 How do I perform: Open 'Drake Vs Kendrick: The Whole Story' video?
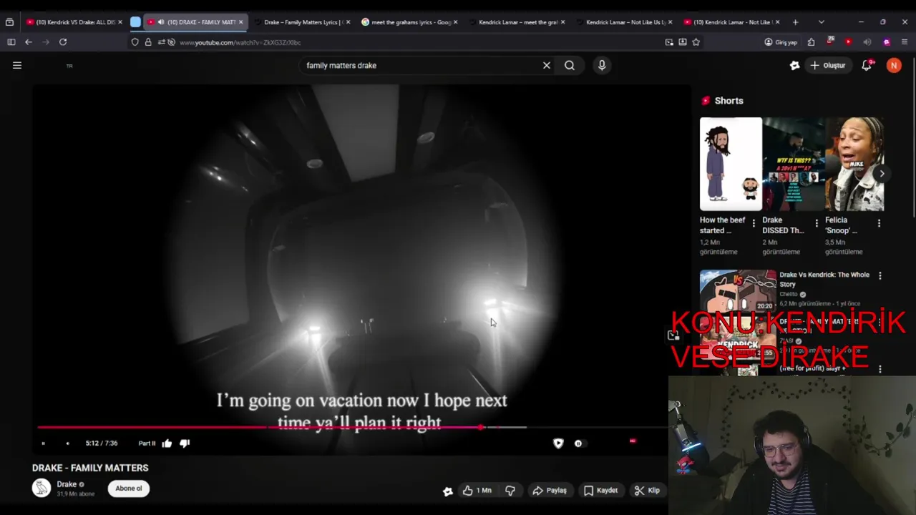click(824, 279)
